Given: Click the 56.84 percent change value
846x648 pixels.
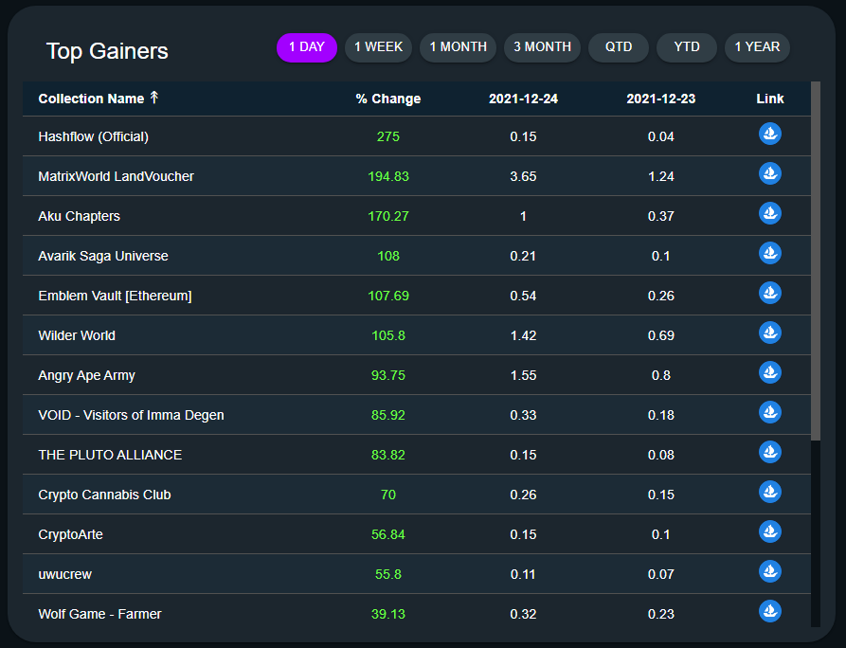Looking at the screenshot, I should (x=388, y=534).
